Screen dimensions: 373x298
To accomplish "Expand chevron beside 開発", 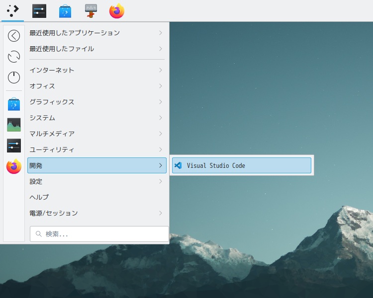I will (161, 165).
